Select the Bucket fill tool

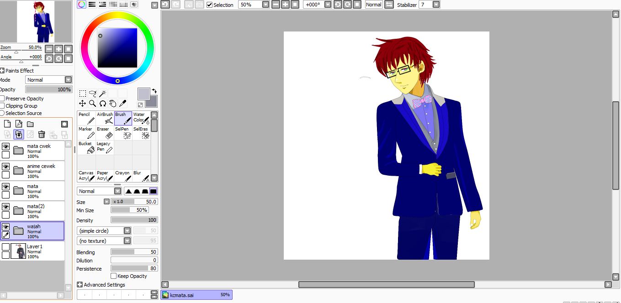(x=86, y=147)
